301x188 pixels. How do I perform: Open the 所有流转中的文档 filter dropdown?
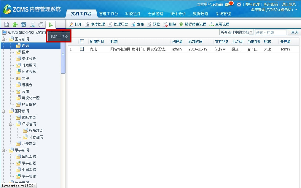(236, 32)
